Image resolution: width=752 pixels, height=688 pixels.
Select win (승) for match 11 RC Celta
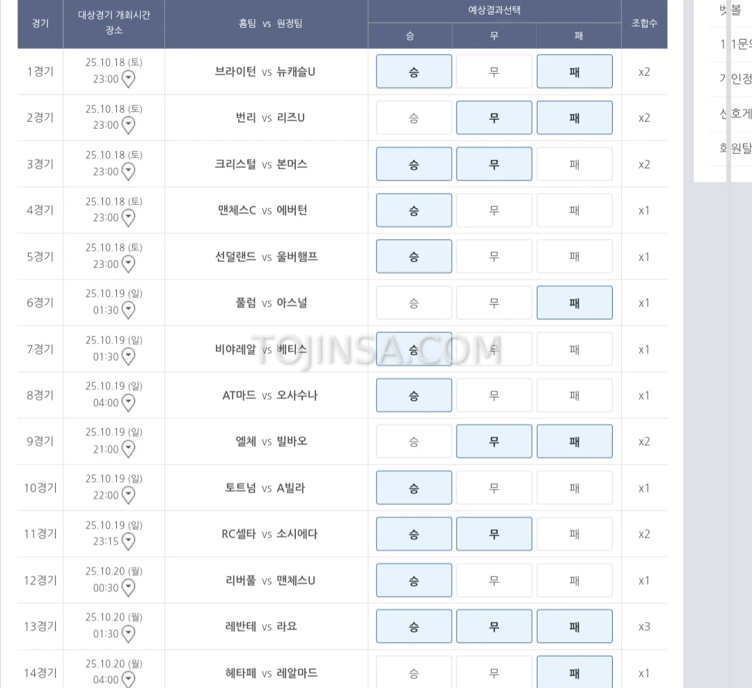[x=414, y=534]
